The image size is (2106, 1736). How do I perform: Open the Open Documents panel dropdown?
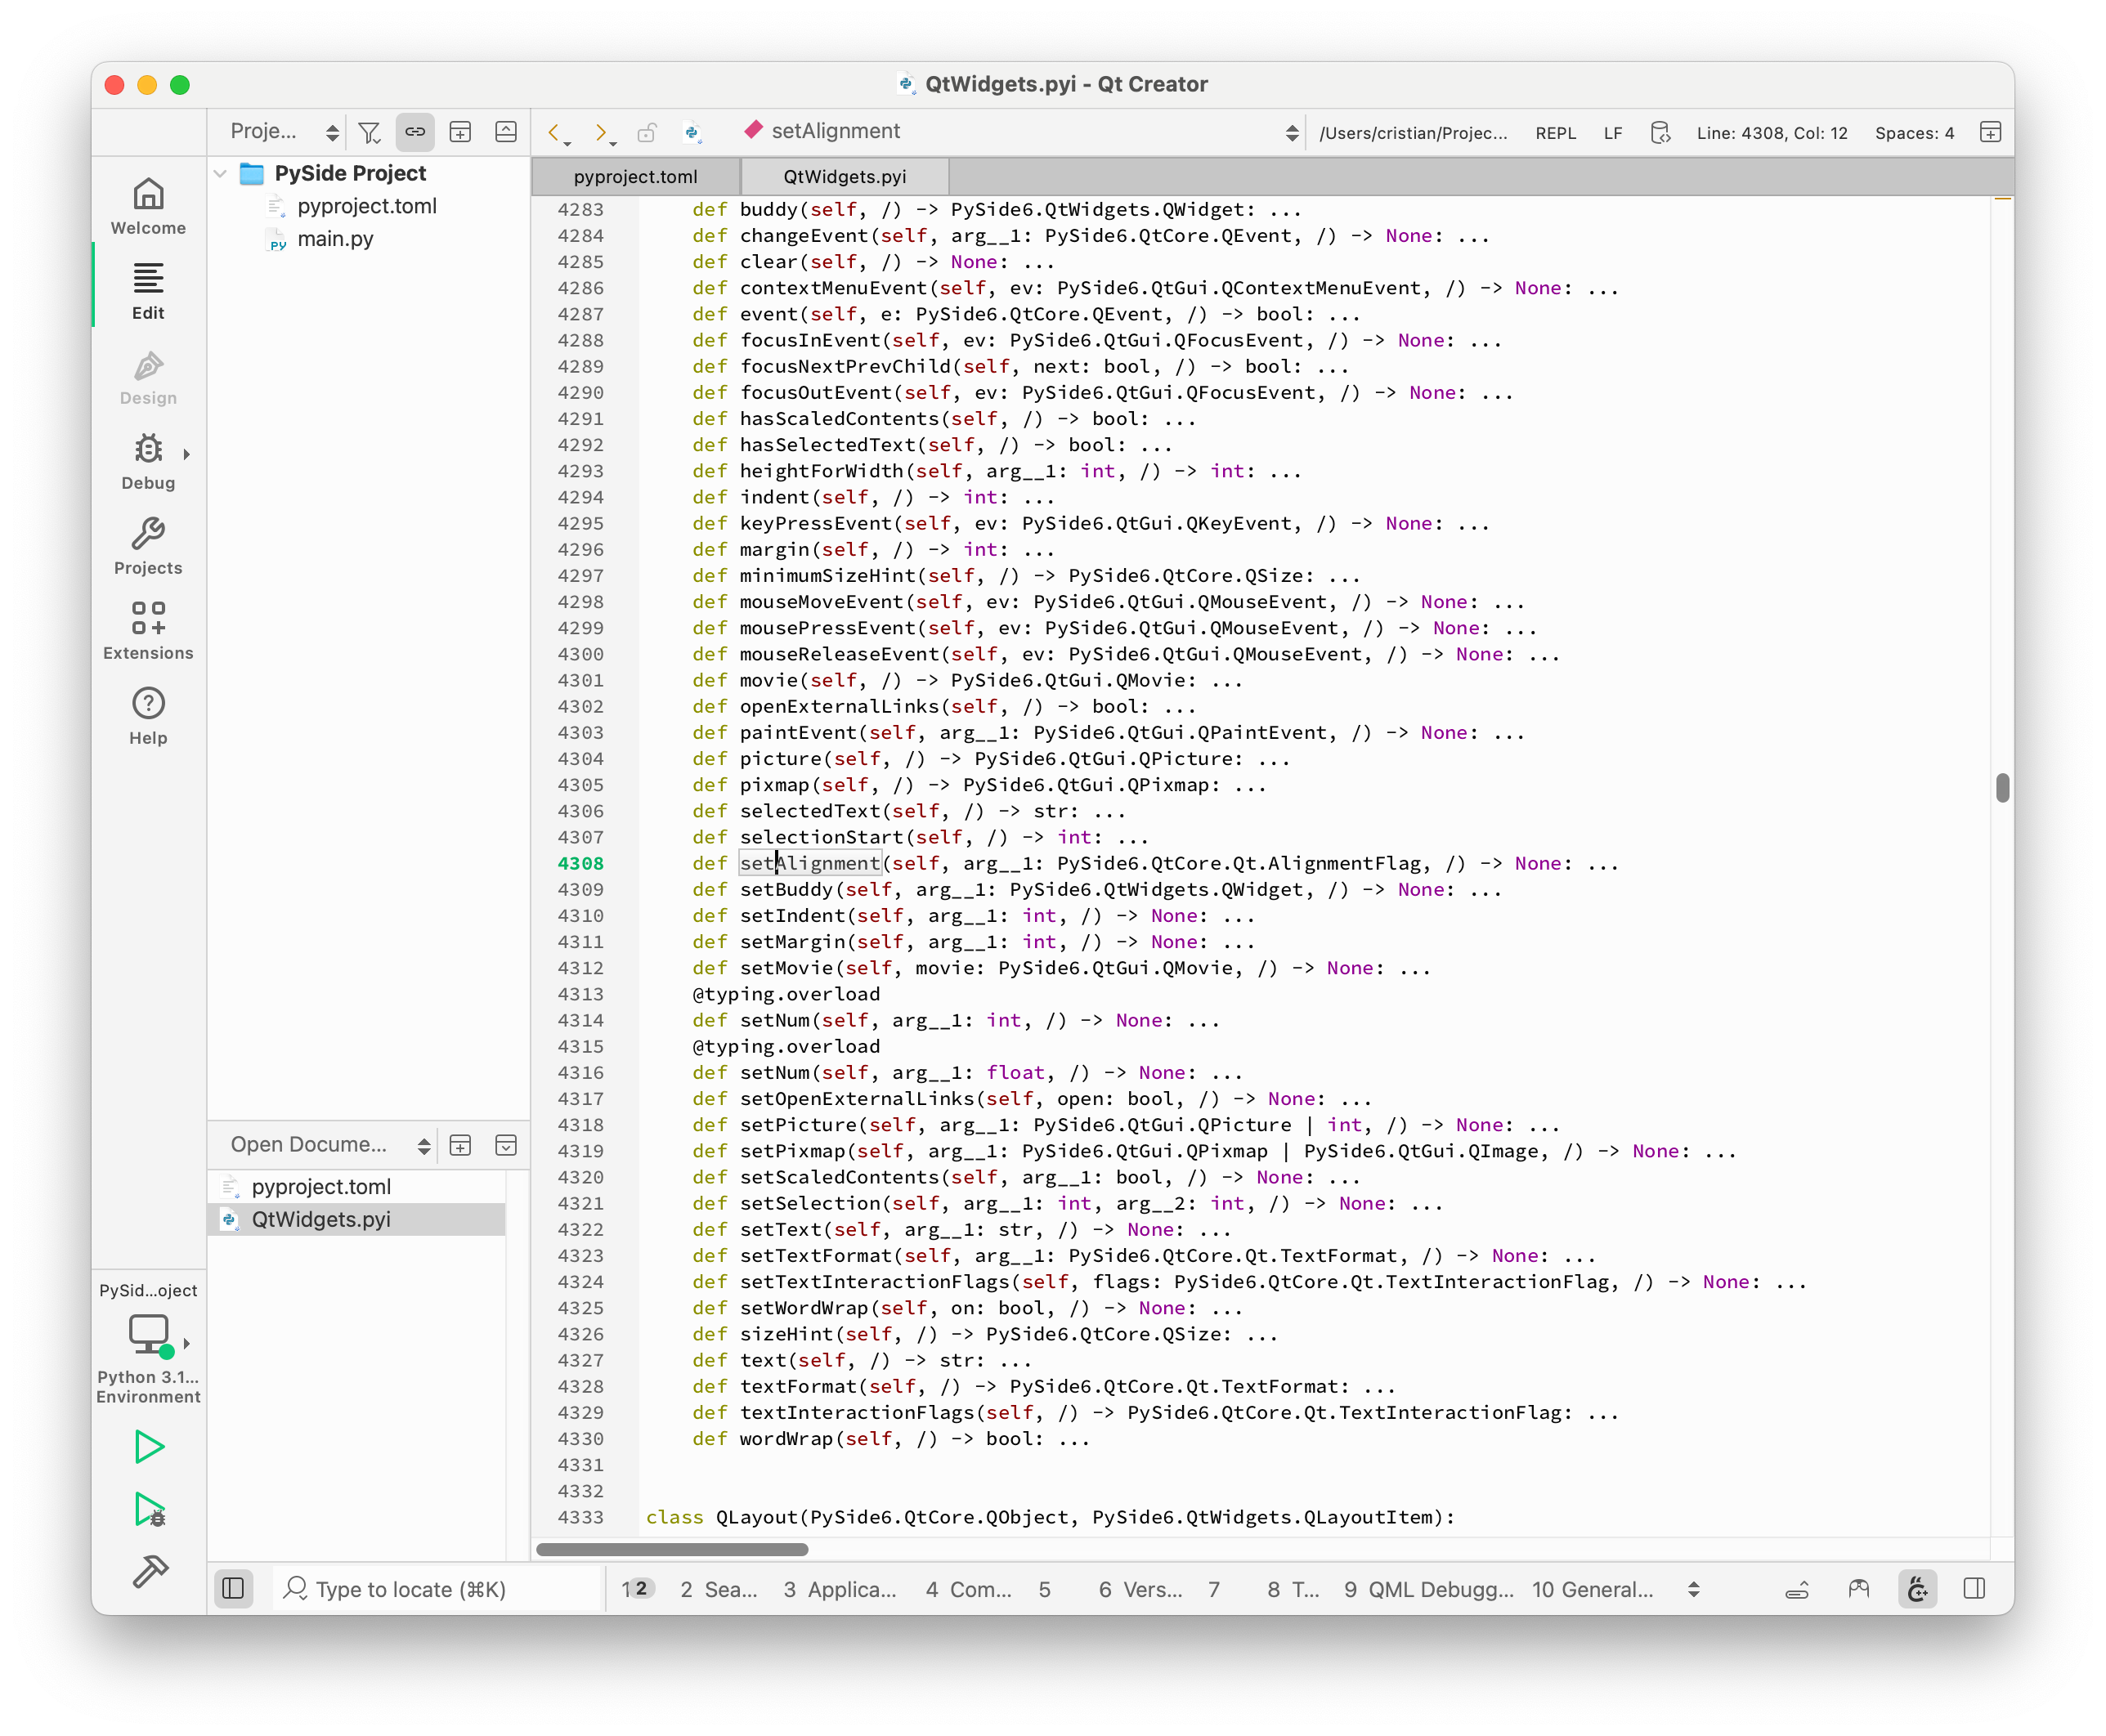(x=424, y=1145)
